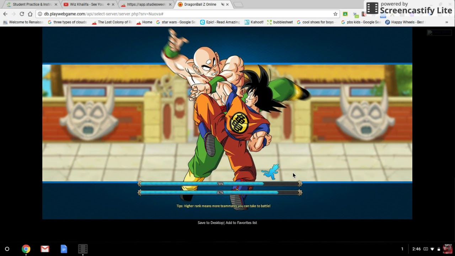Viewport: 455px width, 256px height.
Task: Mute the Wiz Khalifa tab audio
Action: point(108,4)
